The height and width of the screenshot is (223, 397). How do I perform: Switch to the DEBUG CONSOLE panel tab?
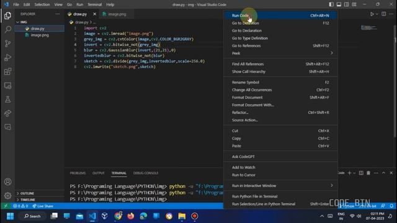(x=146, y=173)
